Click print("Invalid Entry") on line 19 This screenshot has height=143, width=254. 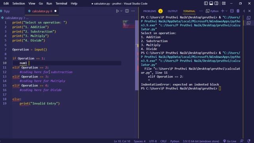[x=40, y=103]
